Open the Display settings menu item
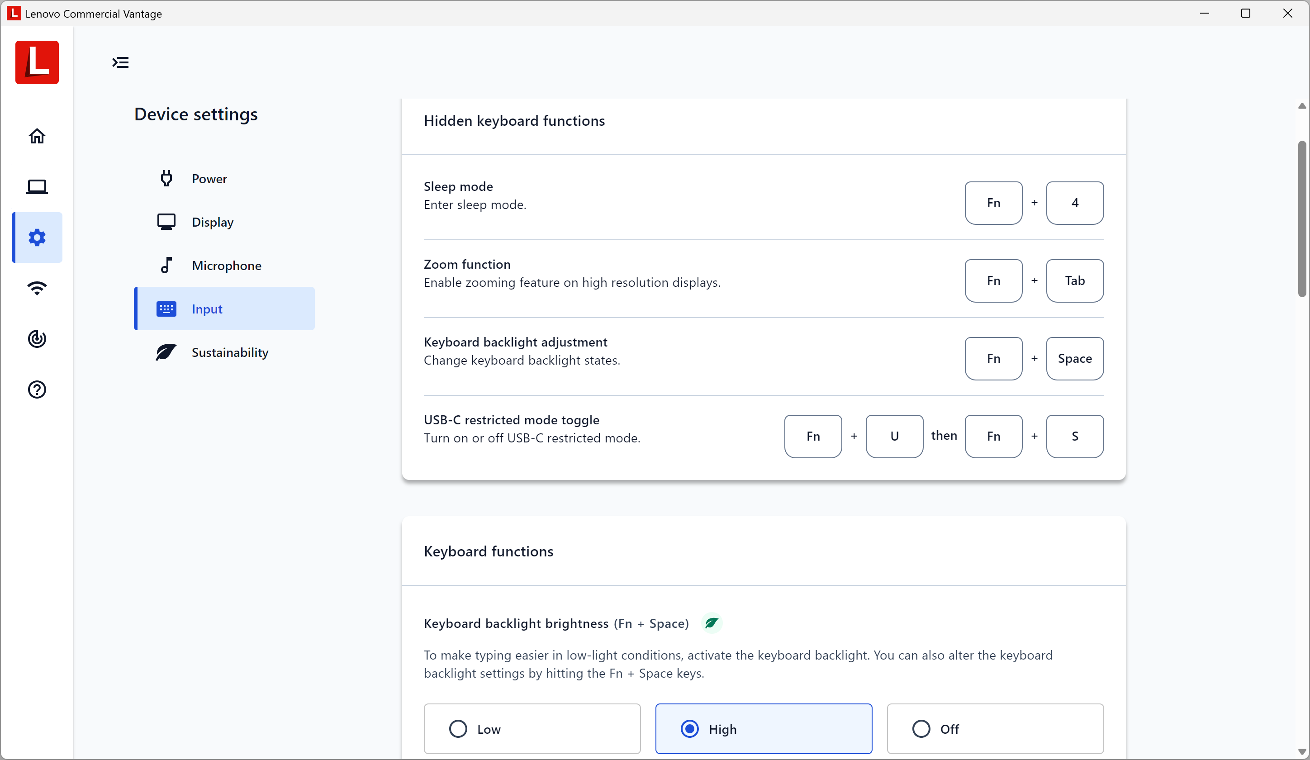 (212, 222)
